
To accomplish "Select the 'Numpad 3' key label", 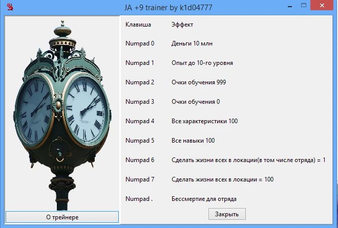I will point(140,102).
